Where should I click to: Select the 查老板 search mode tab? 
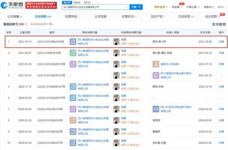77,2
